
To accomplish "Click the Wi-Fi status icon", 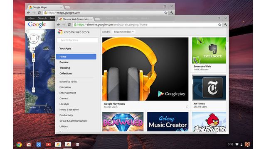I will click(x=237, y=144).
